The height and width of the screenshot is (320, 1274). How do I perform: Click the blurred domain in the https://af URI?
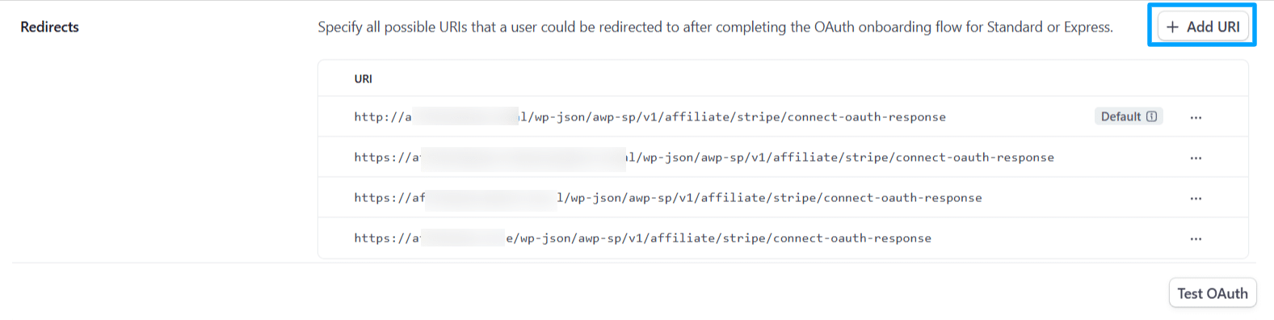tap(491, 198)
